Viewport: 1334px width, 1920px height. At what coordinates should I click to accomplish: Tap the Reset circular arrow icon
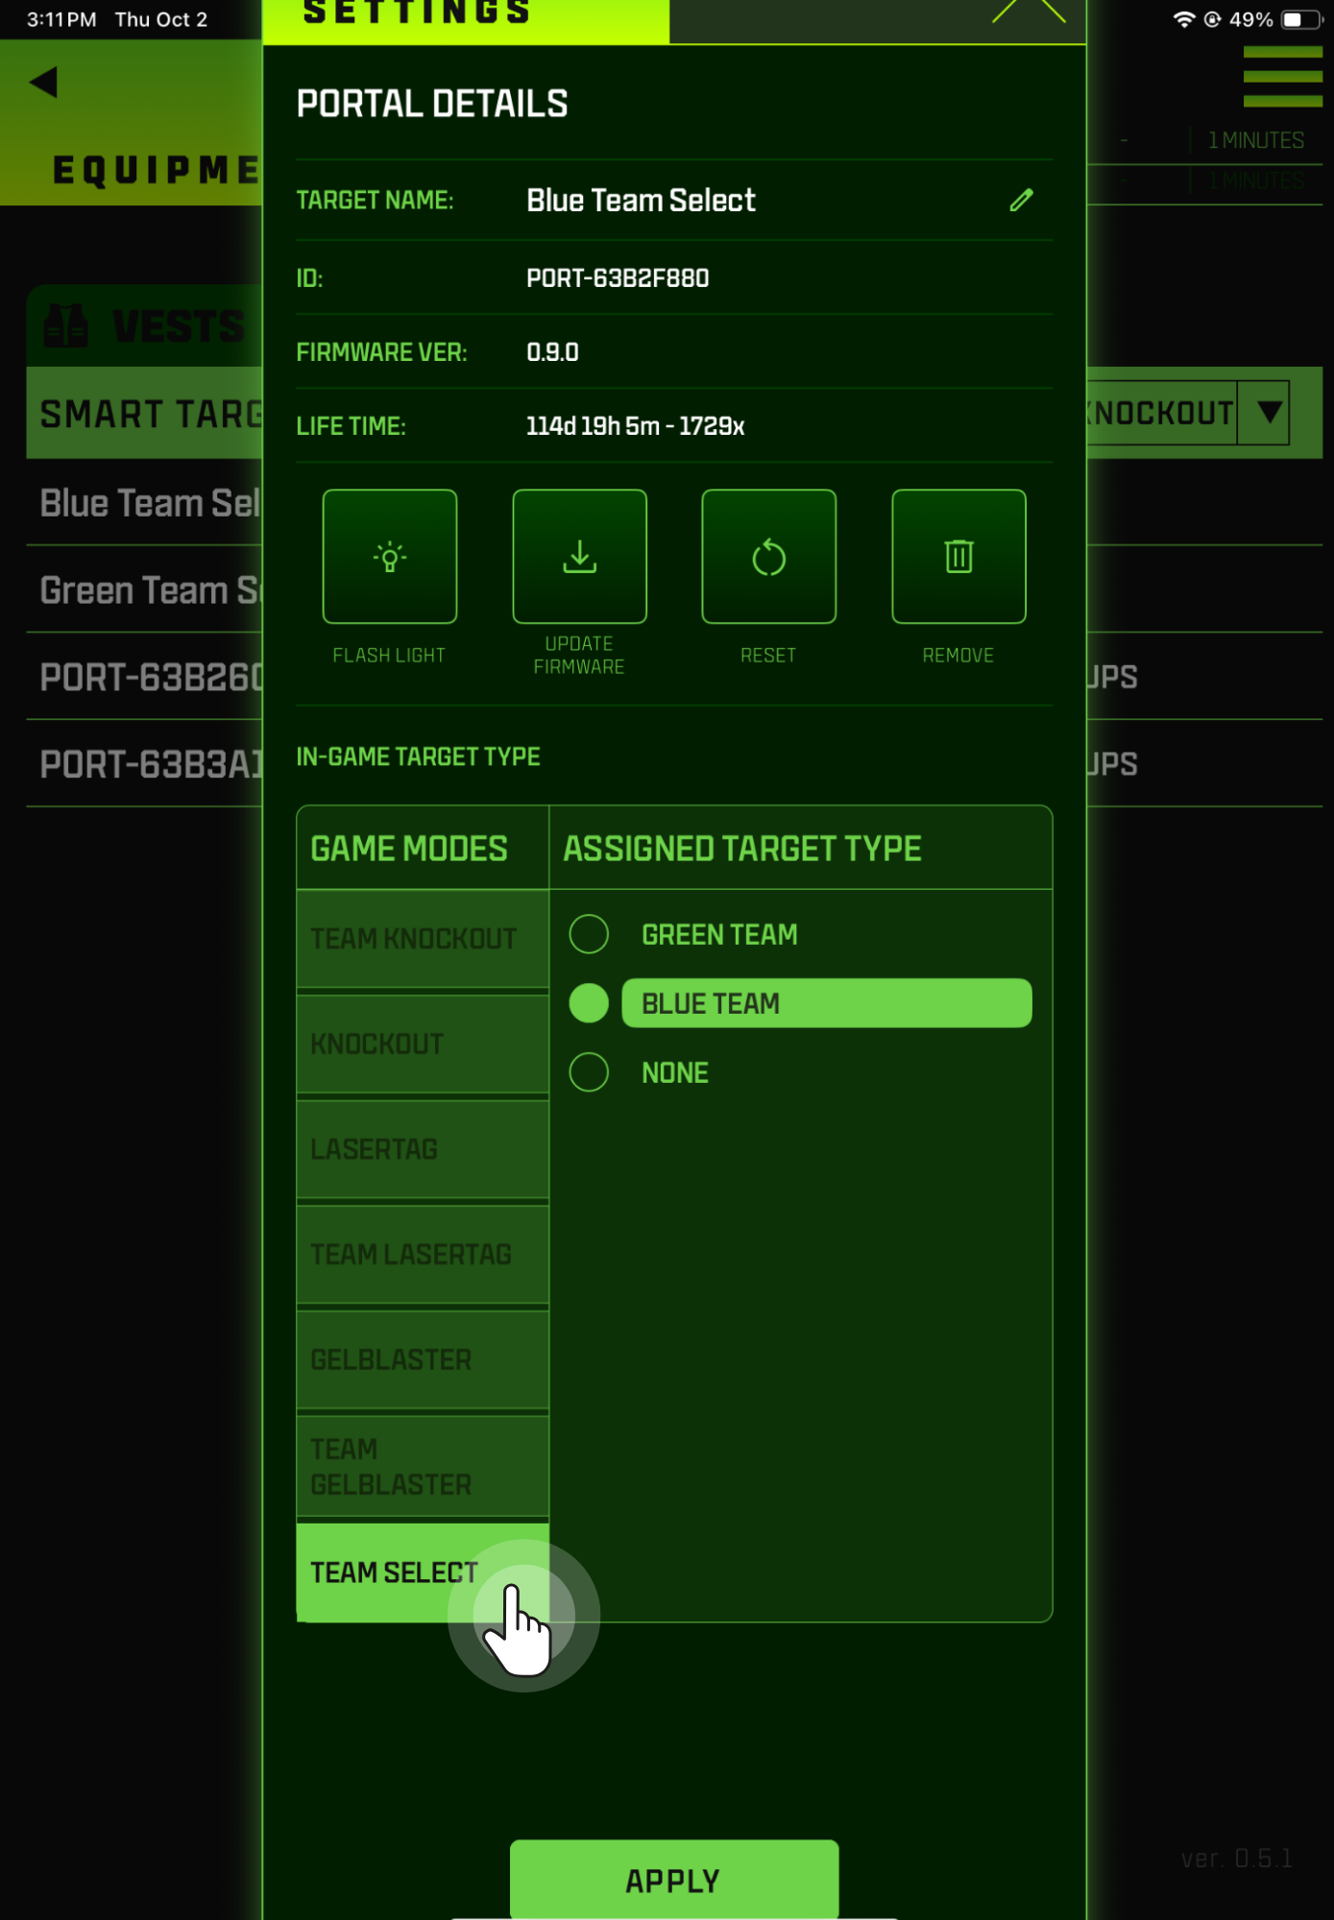tap(768, 557)
